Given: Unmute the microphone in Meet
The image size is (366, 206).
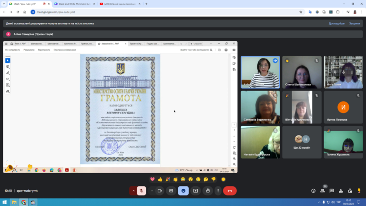Looking at the screenshot, I should [x=141, y=191].
